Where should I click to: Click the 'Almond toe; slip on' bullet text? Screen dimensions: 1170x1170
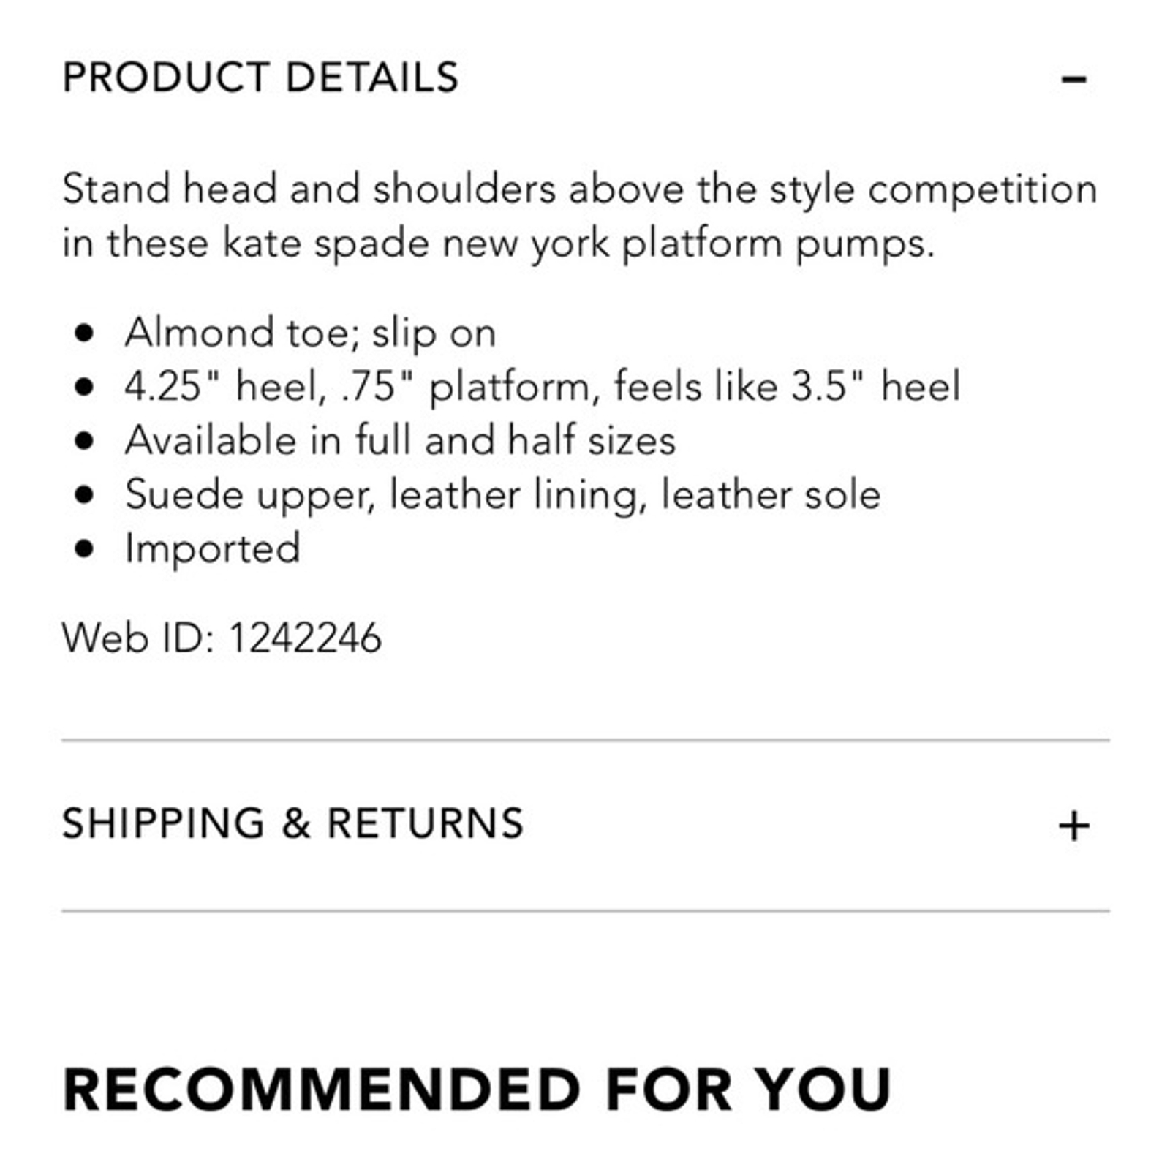click(x=310, y=333)
